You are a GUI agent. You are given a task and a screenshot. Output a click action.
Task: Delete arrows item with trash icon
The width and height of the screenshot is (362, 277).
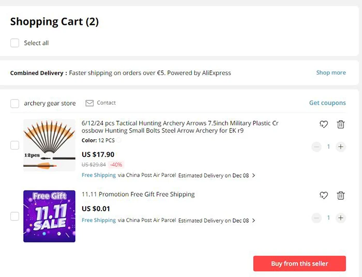341,124
